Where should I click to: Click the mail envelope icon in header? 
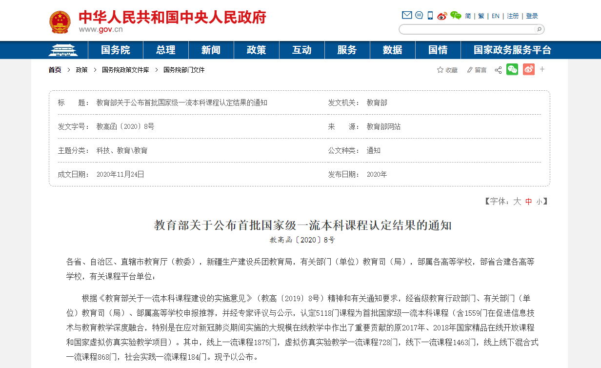[x=407, y=16]
